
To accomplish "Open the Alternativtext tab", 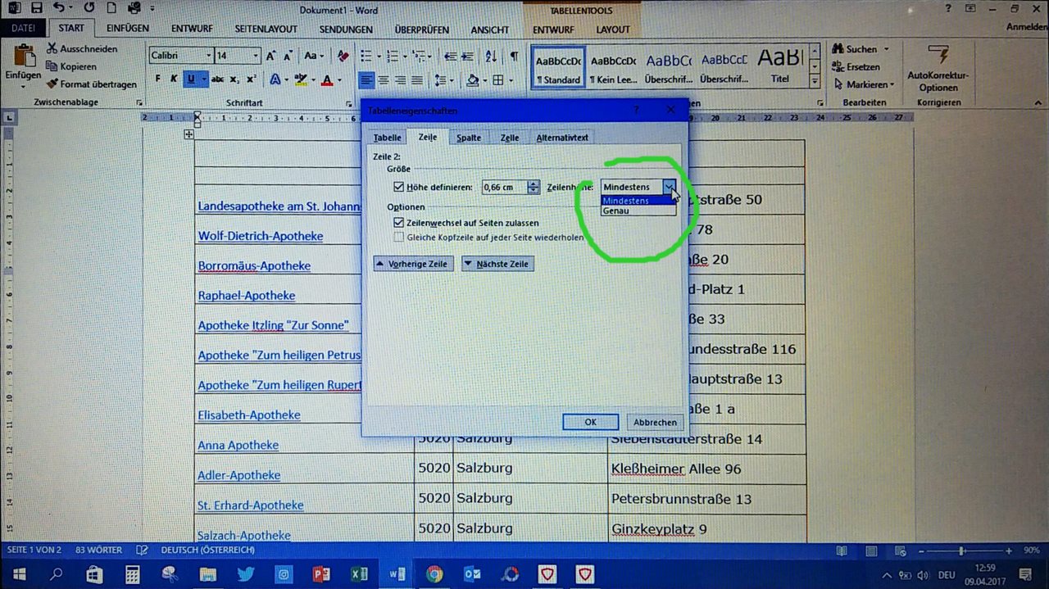I will tap(562, 138).
